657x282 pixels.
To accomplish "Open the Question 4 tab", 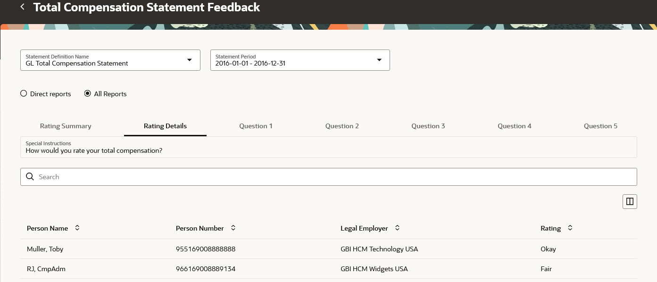I will [x=515, y=126].
